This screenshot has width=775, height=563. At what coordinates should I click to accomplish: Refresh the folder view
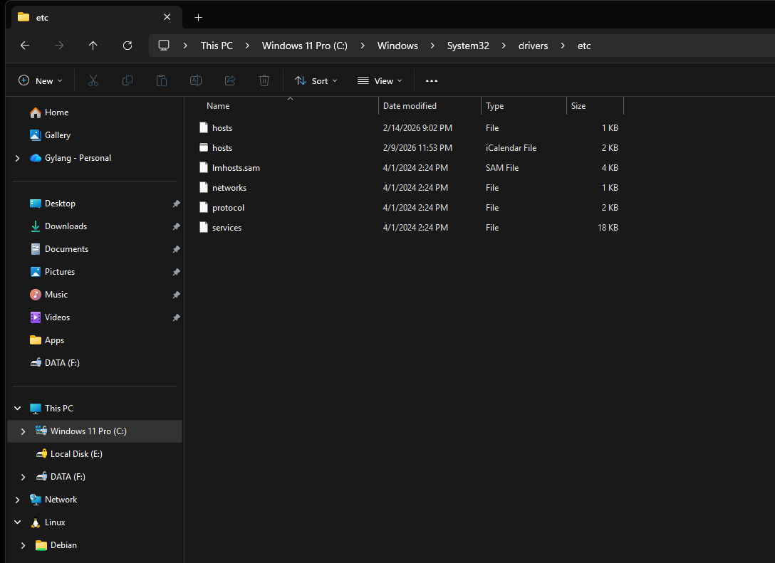pyautogui.click(x=128, y=46)
